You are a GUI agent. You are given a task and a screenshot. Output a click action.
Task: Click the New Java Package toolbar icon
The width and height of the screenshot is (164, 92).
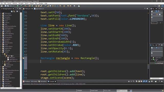click(30, 6)
